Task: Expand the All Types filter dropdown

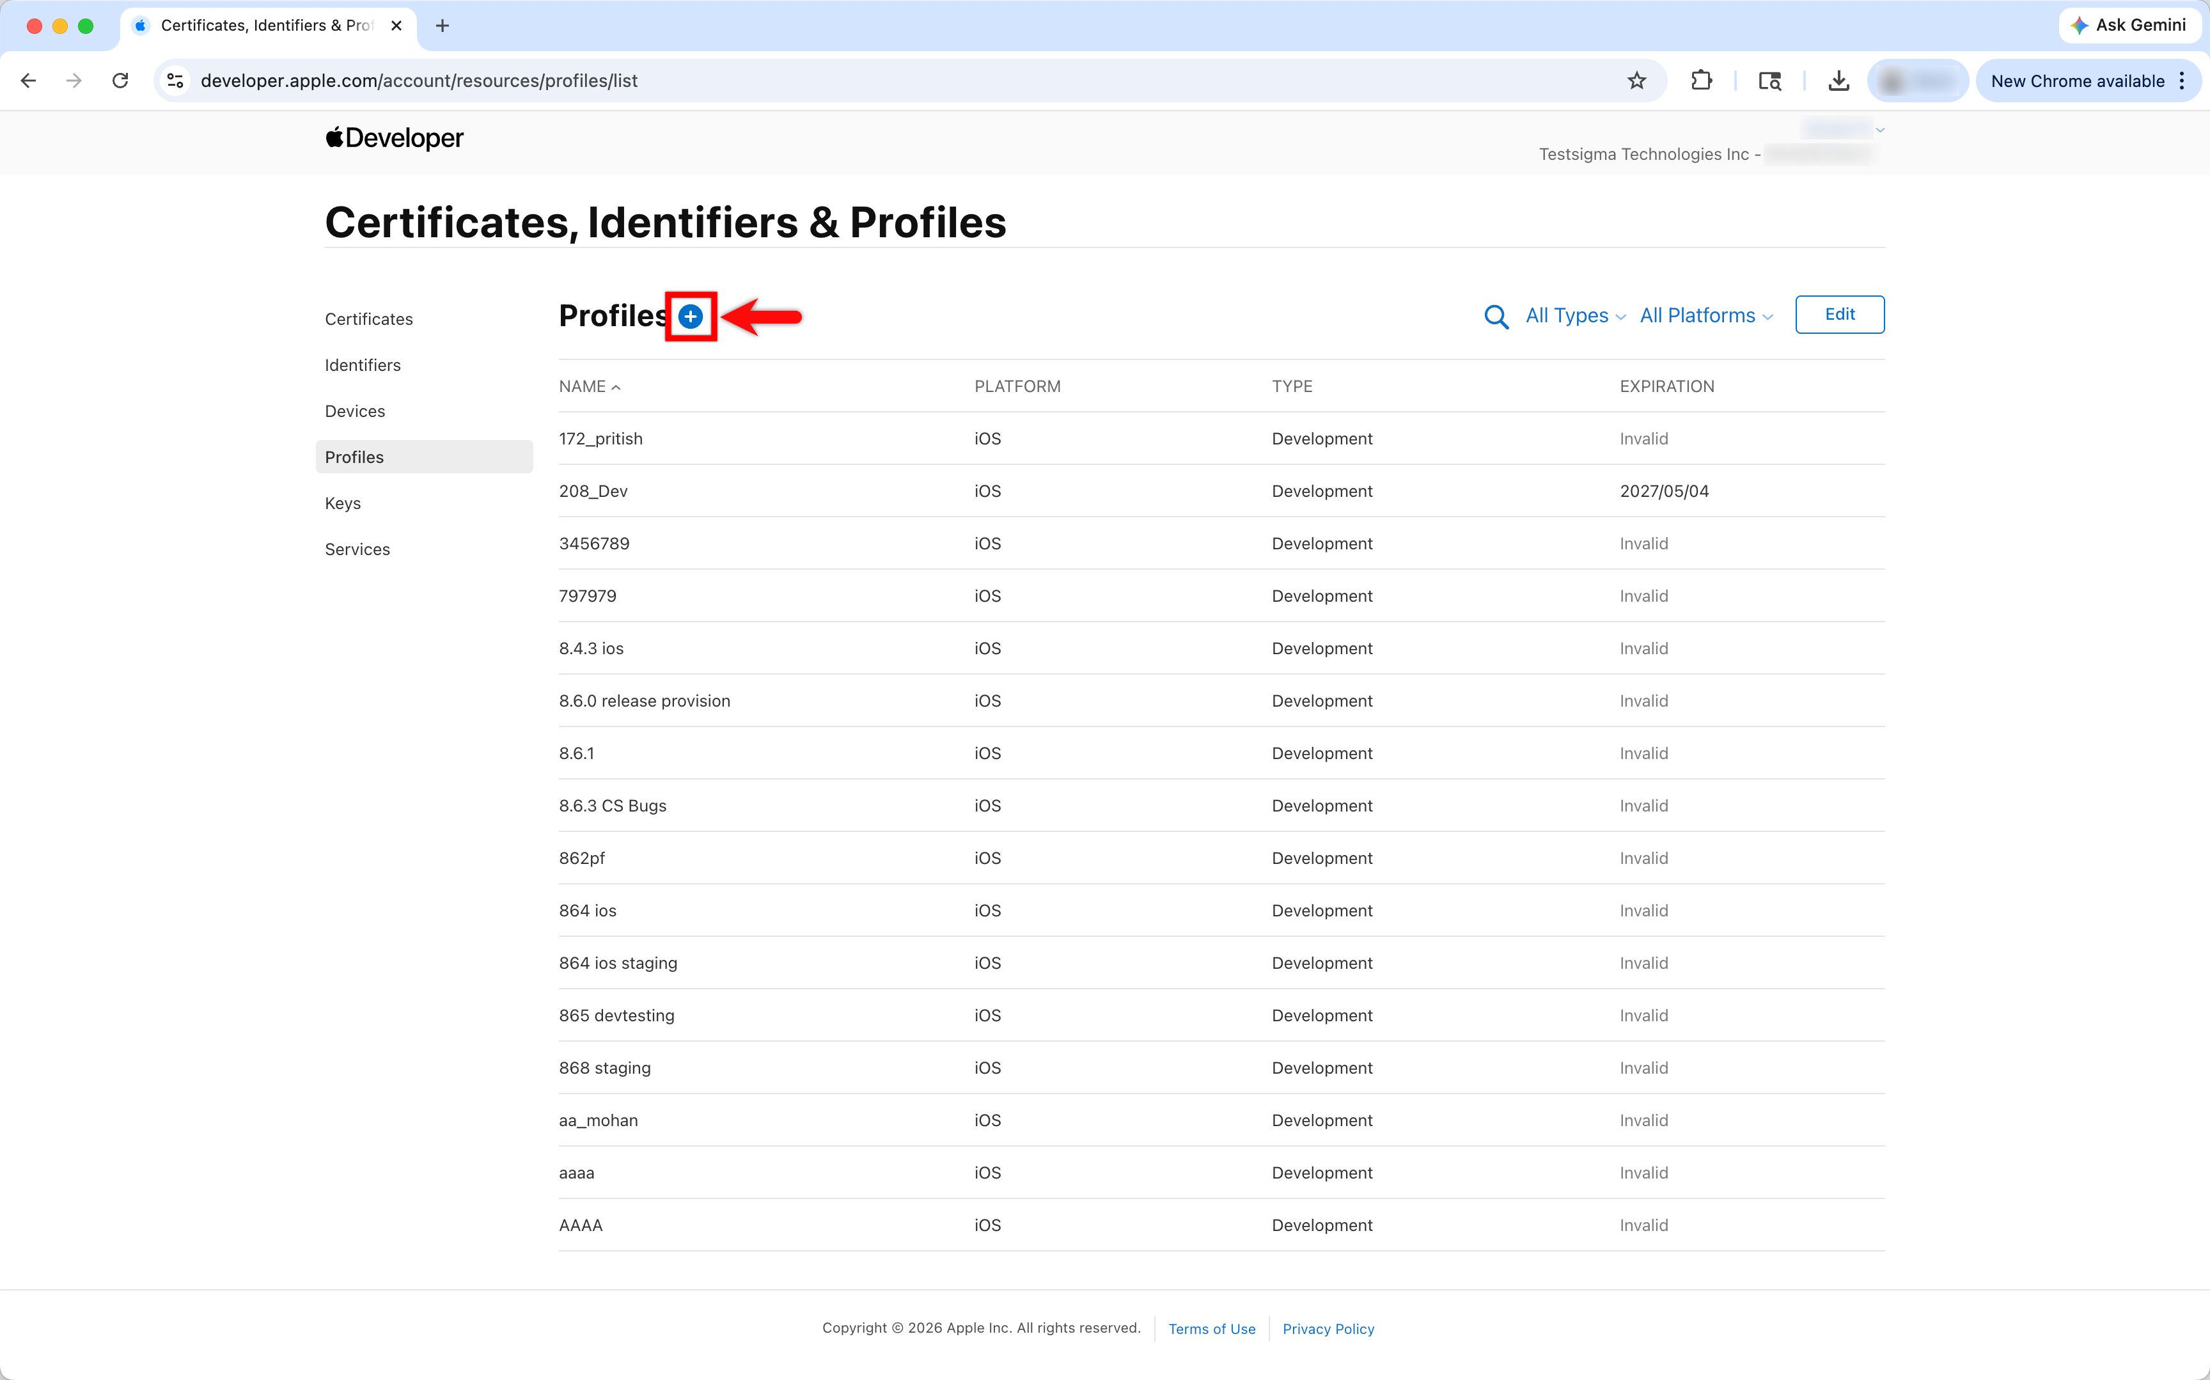Action: point(1576,316)
